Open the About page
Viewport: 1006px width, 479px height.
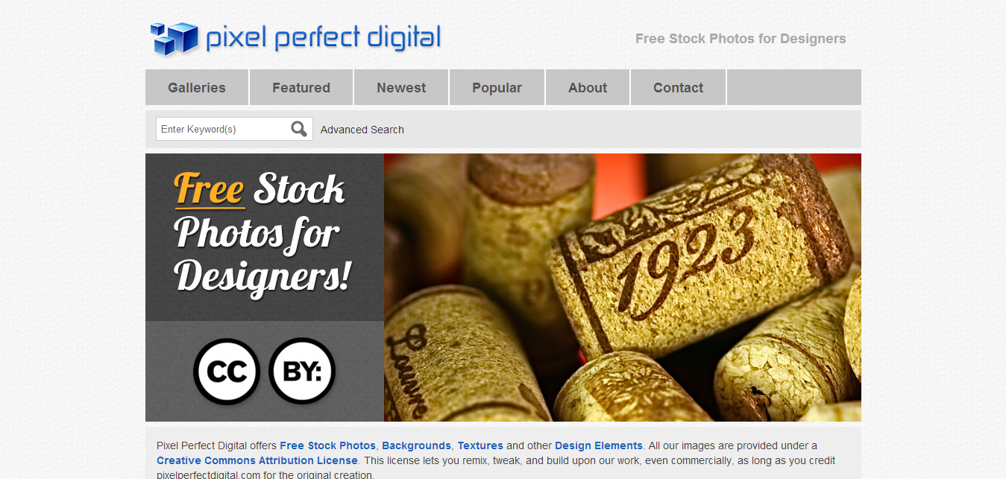tap(588, 87)
